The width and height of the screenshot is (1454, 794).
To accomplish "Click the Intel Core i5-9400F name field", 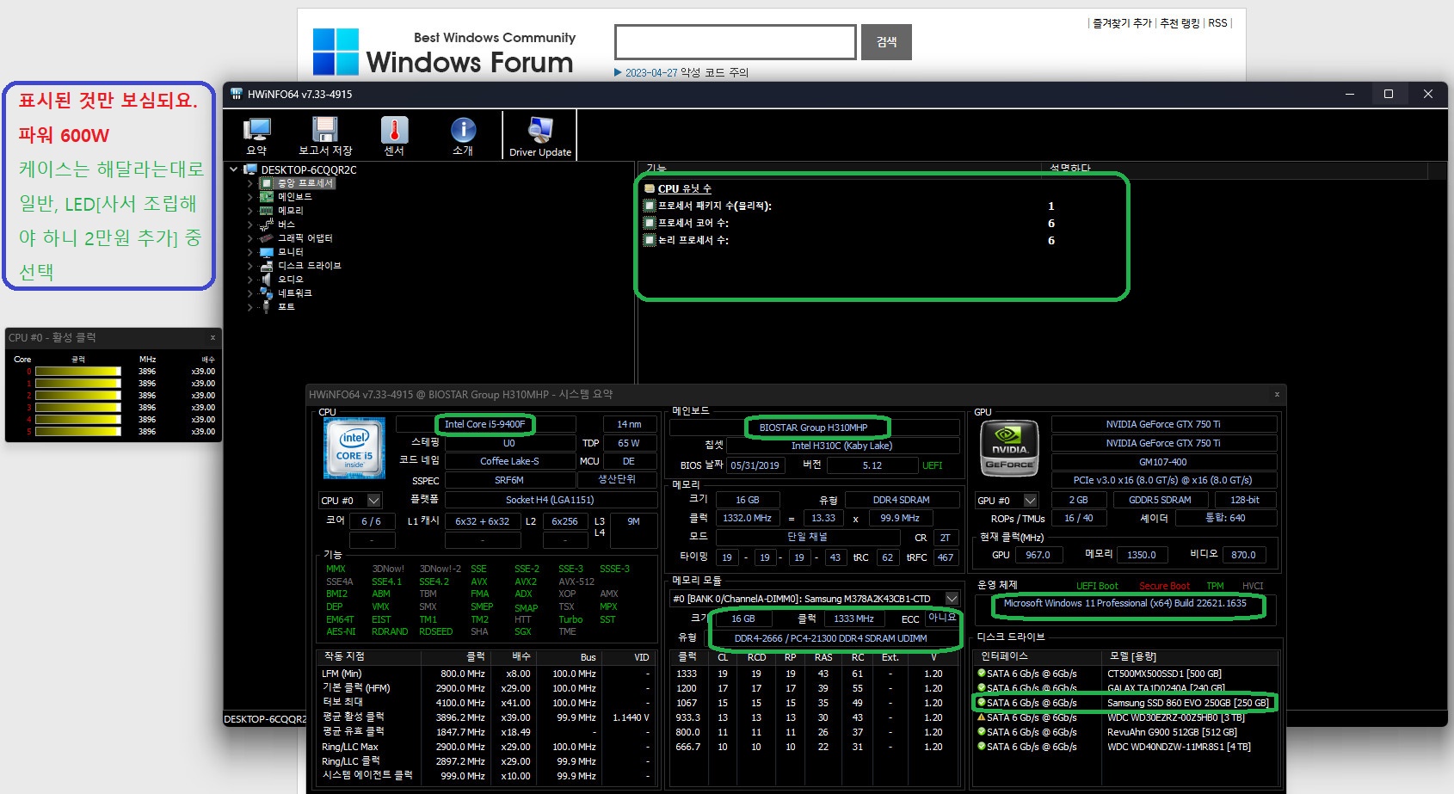I will [485, 424].
